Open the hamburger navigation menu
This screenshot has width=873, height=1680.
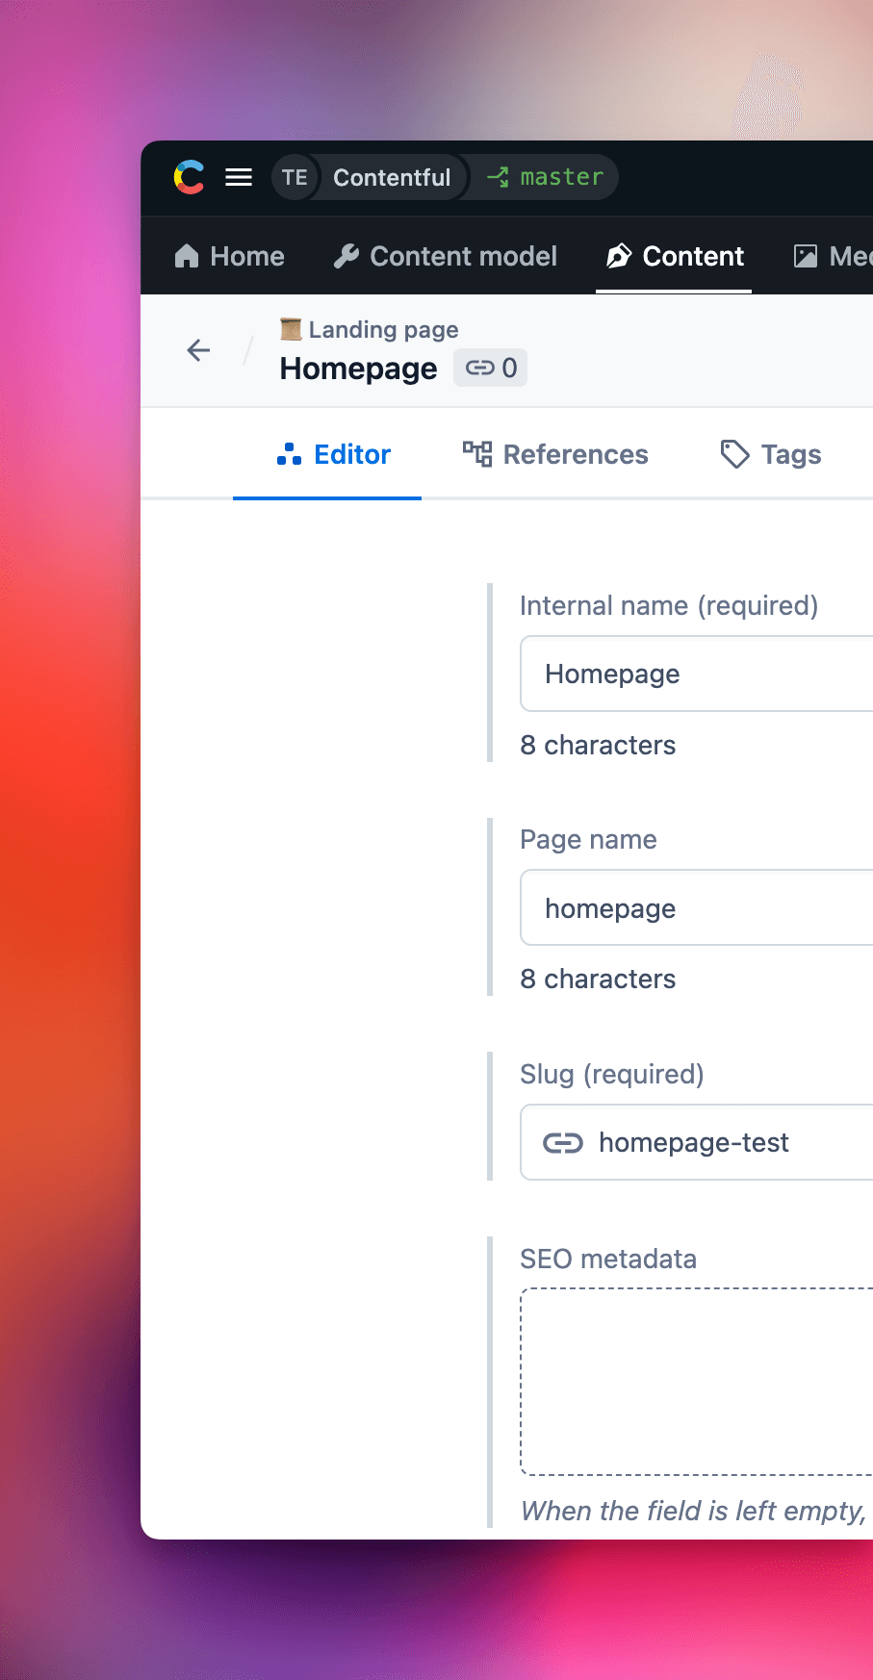pyautogui.click(x=239, y=177)
